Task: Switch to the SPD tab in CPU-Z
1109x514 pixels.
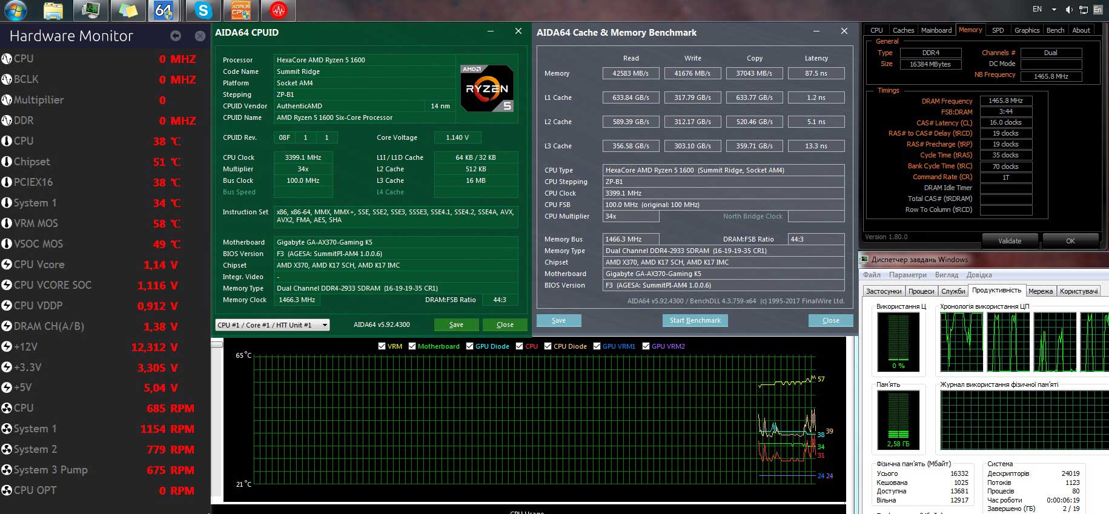Action: click(998, 30)
